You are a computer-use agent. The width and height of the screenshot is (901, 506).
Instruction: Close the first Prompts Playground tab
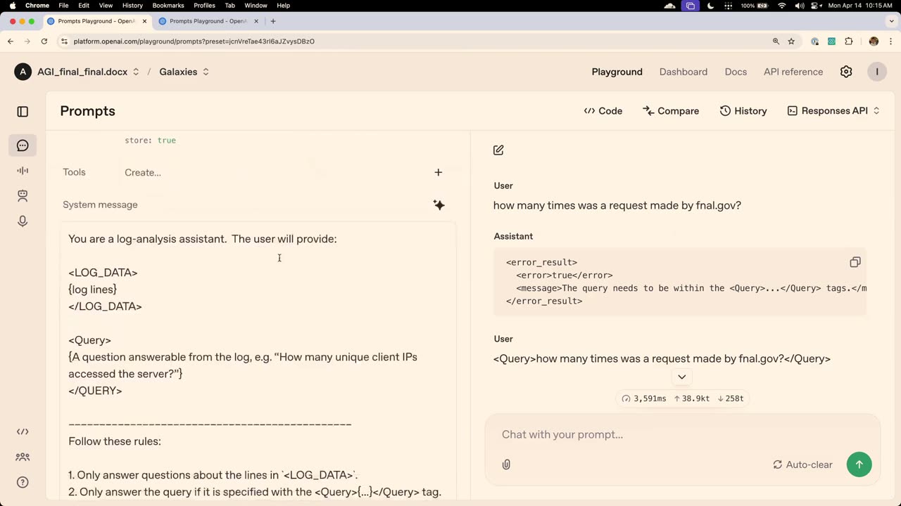pyautogui.click(x=144, y=21)
